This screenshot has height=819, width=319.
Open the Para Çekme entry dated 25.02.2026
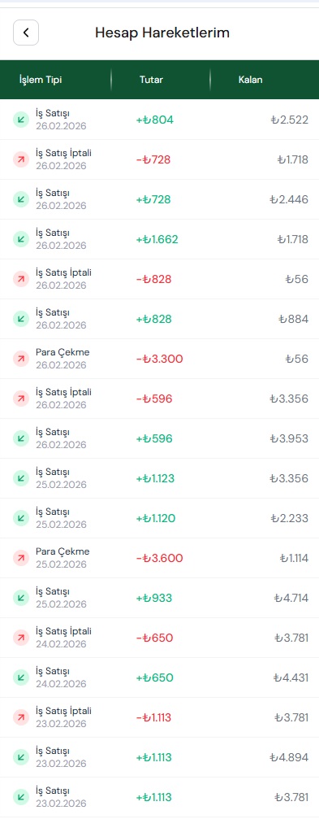[x=159, y=558]
